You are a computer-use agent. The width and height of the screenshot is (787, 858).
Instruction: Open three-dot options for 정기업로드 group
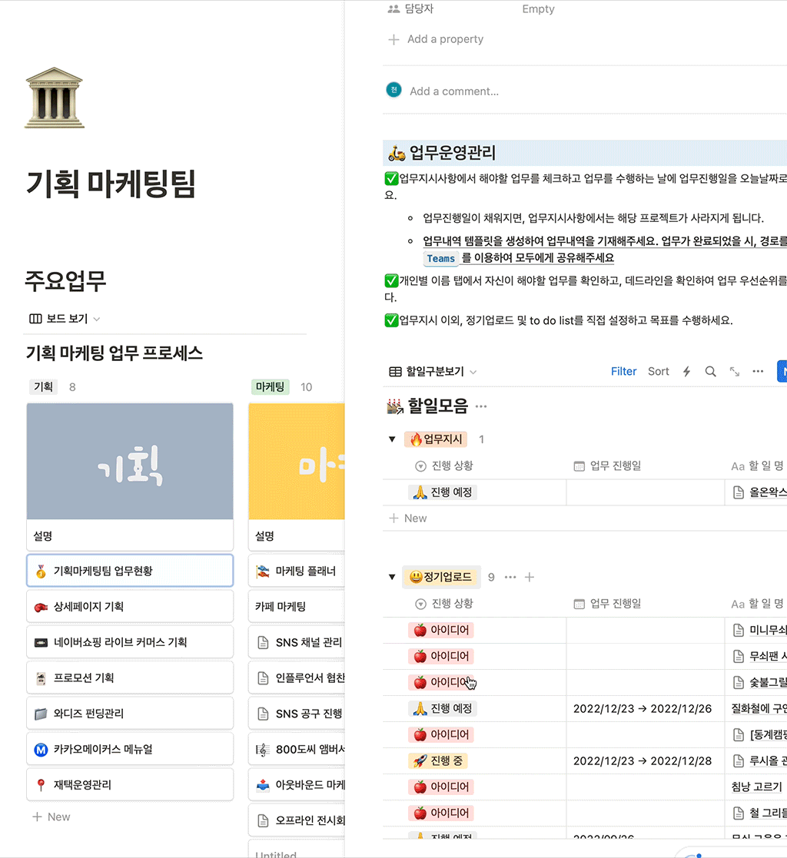tap(510, 577)
